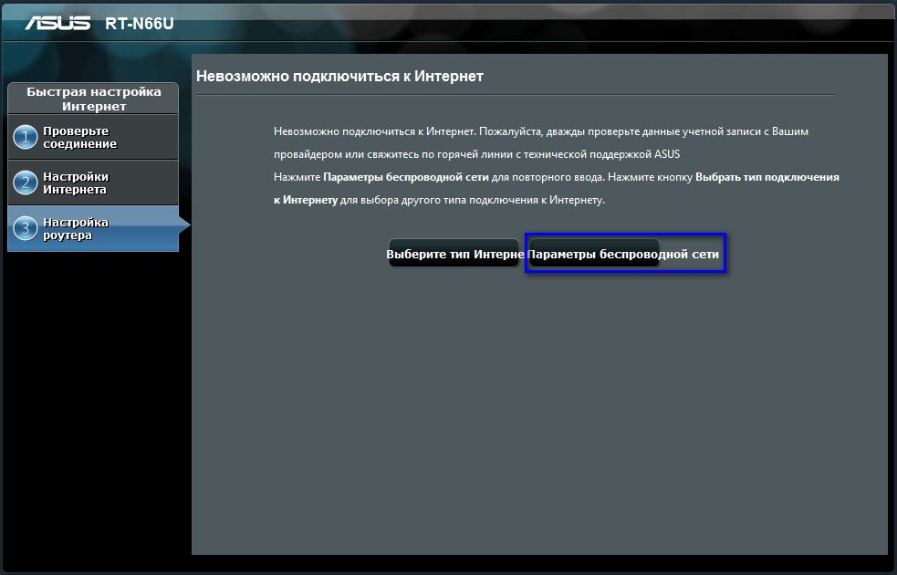
Task: Click bold к Интернету text on last line
Action: point(306,200)
